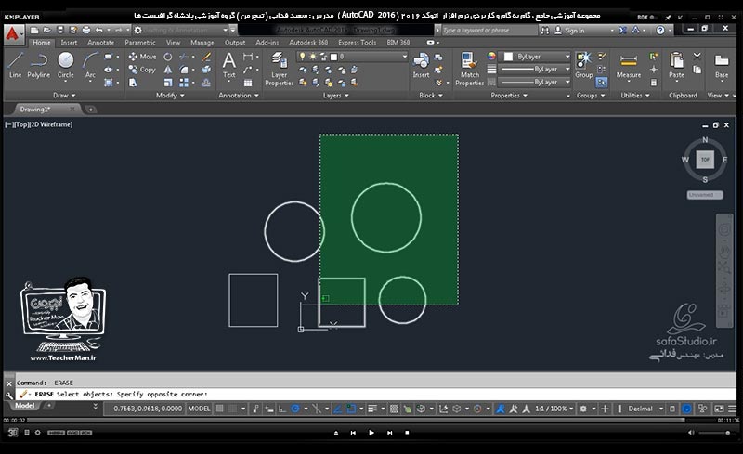The width and height of the screenshot is (743, 454).
Task: Click the KMPlayer video seek bar
Action: click(371, 421)
